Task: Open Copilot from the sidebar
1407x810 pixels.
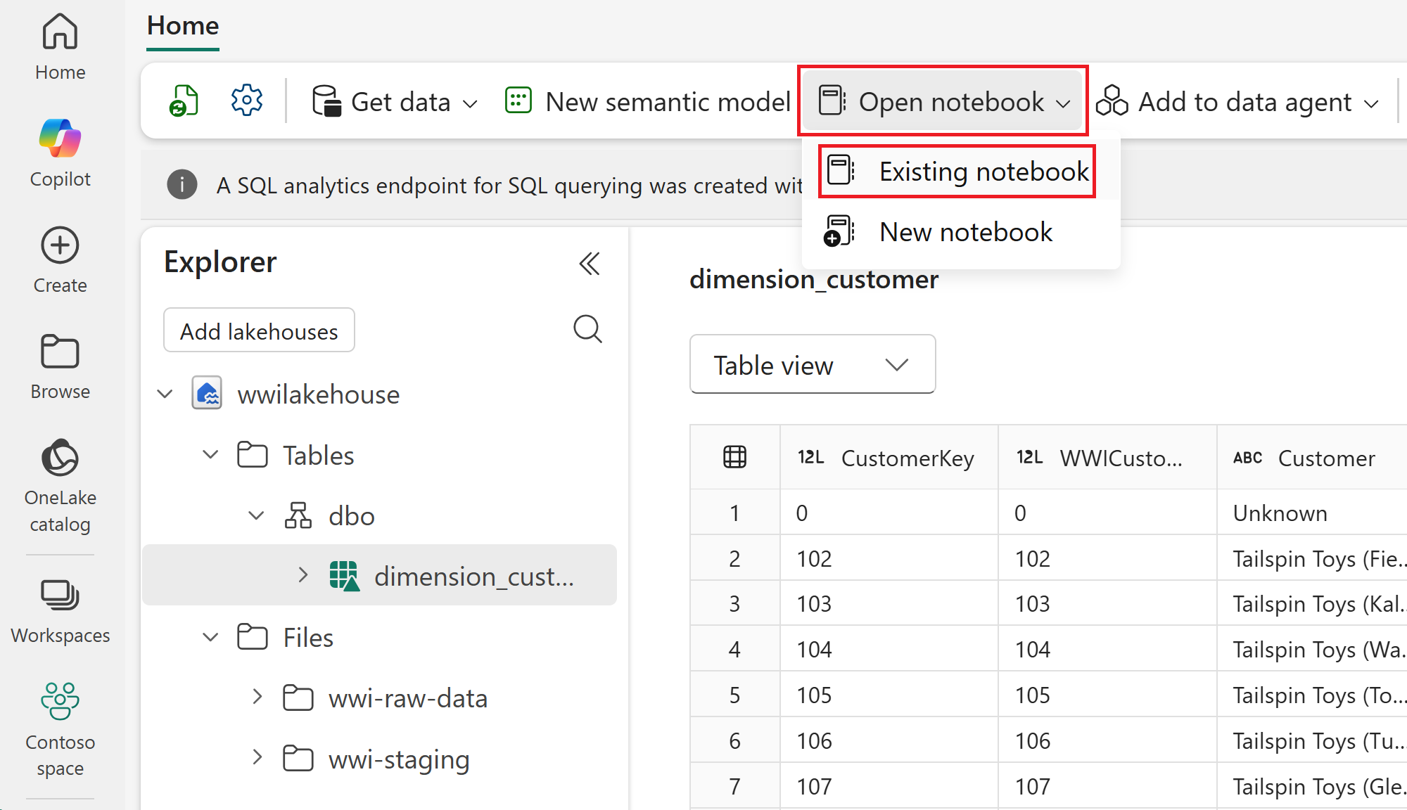Action: click(60, 153)
